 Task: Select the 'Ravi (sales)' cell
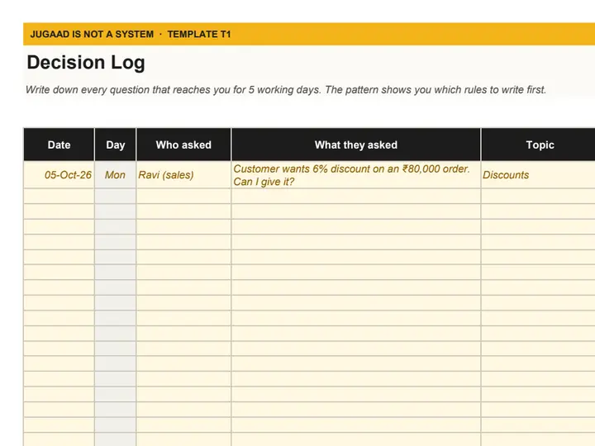click(183, 175)
